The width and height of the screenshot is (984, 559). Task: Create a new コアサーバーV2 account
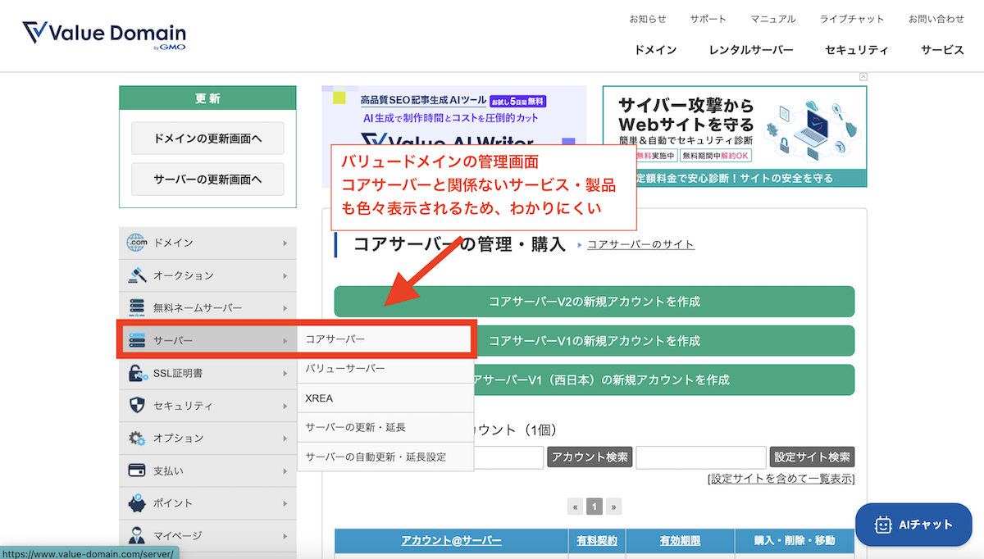594,302
